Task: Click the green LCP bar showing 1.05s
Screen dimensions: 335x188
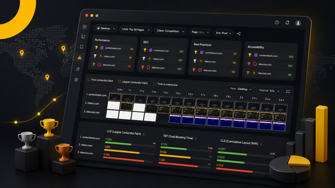Action: click(118, 144)
